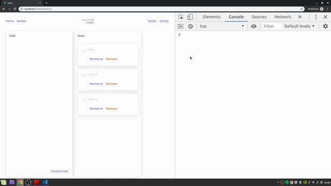Viewport: 331px width, 186px height.
Task: Open the Linux Mint start menu
Action: point(4,182)
